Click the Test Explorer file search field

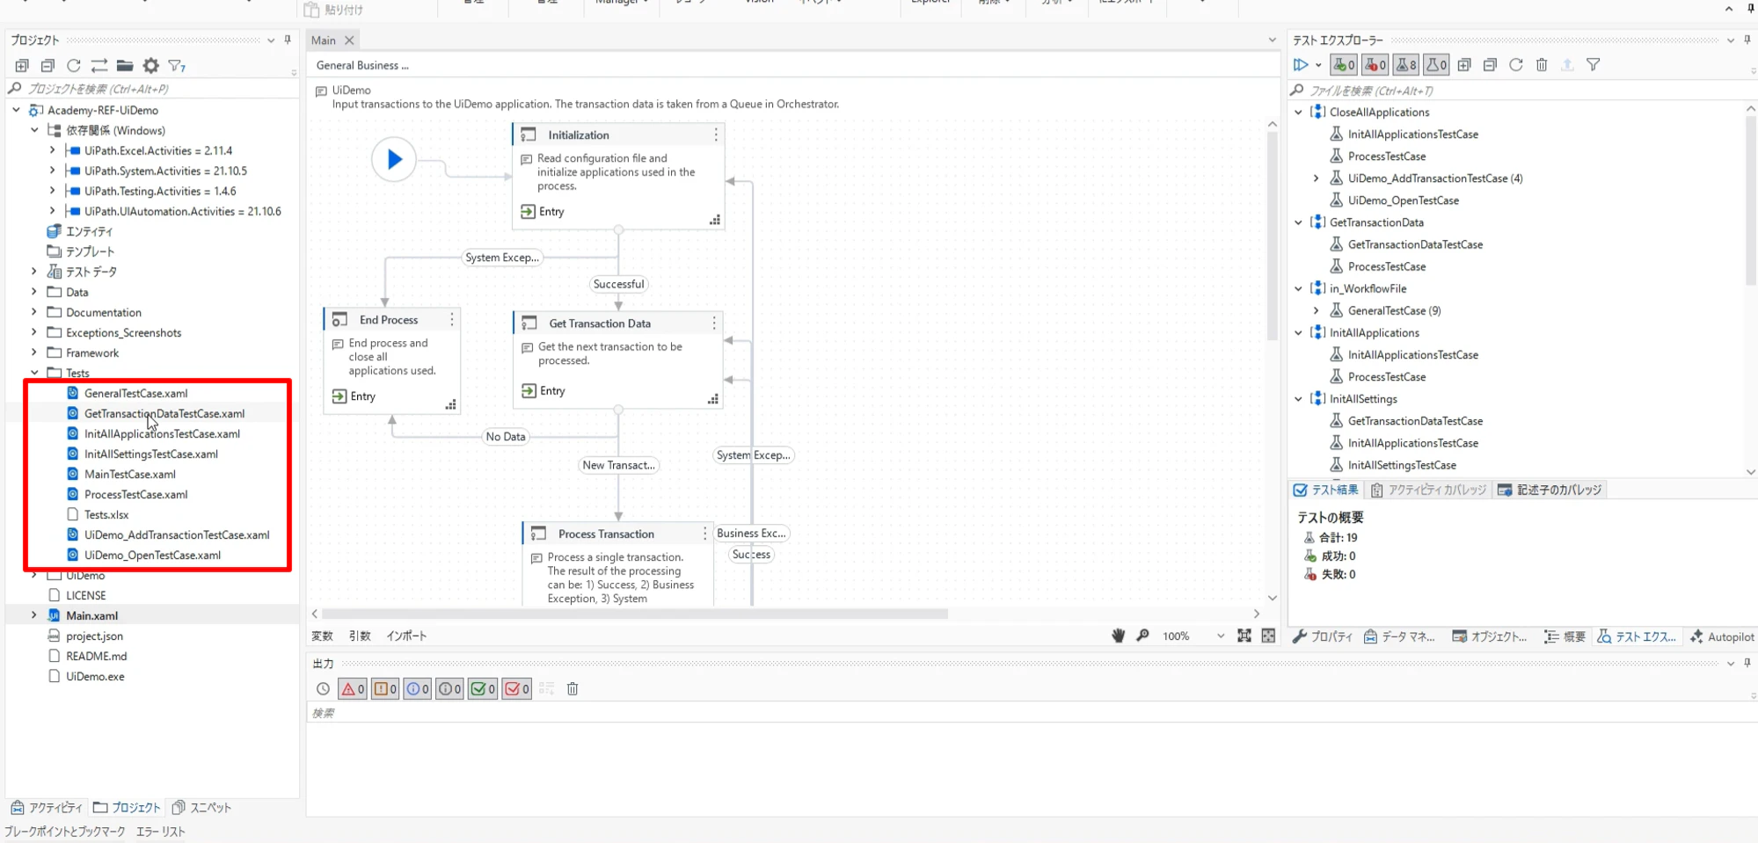point(1521,91)
